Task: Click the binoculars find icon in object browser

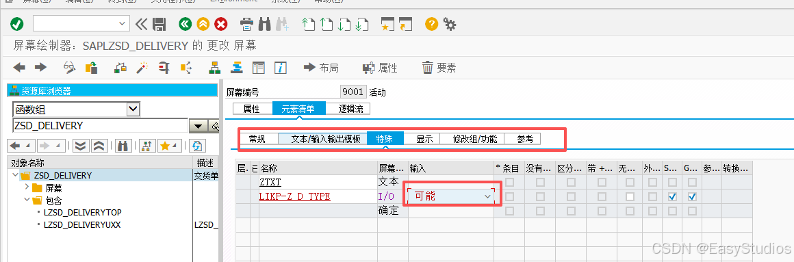Action: point(123,146)
